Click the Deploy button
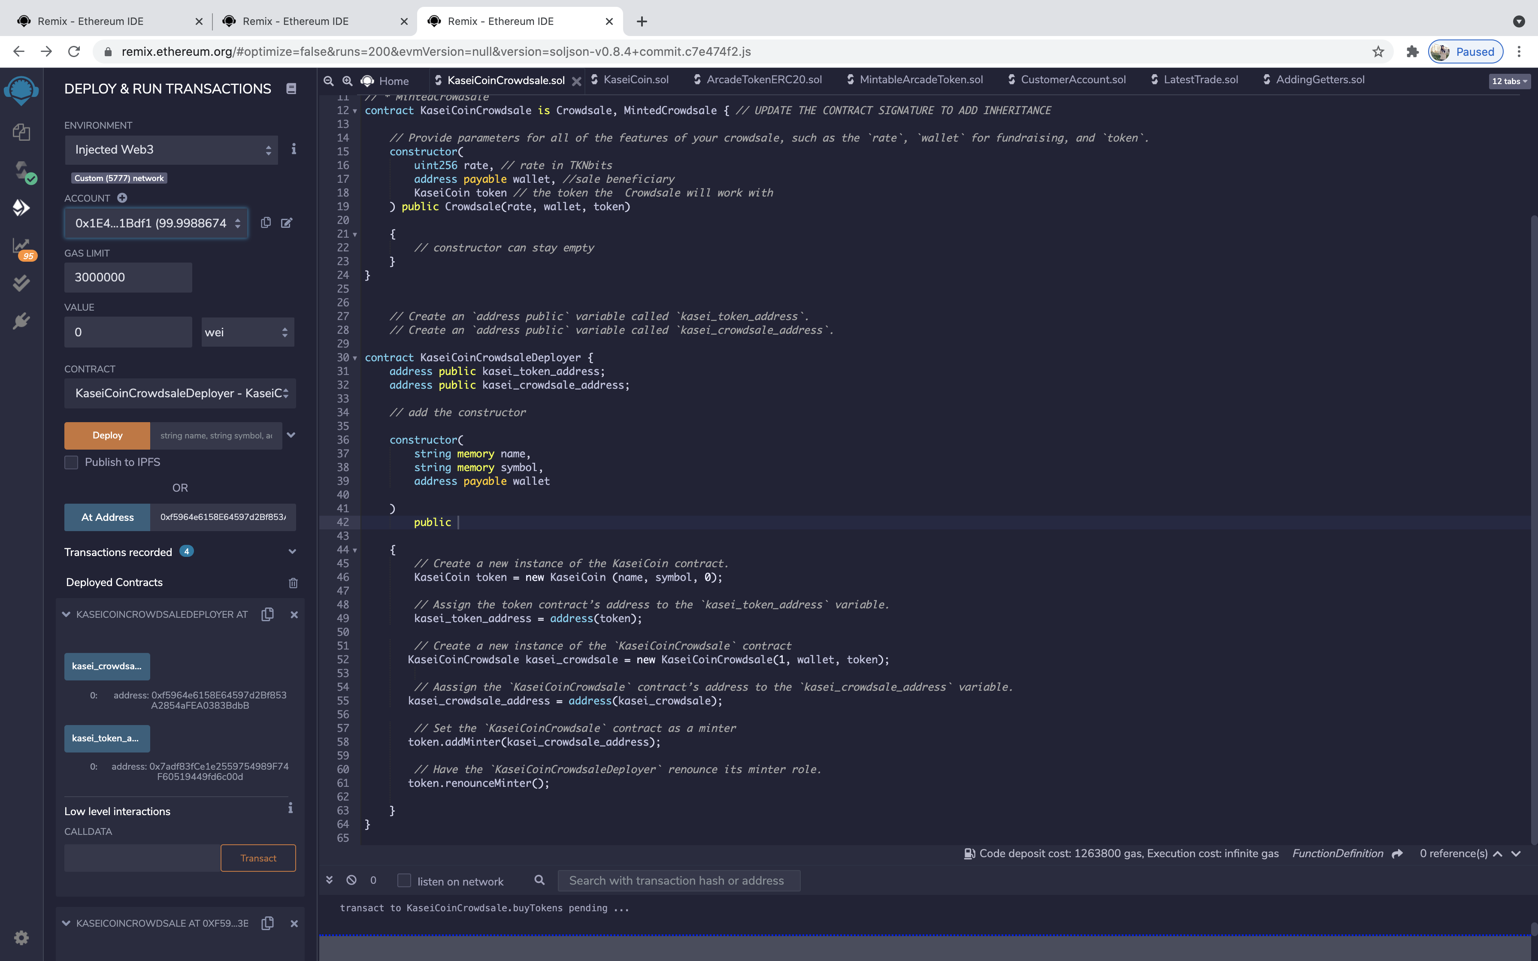 [x=106, y=435]
